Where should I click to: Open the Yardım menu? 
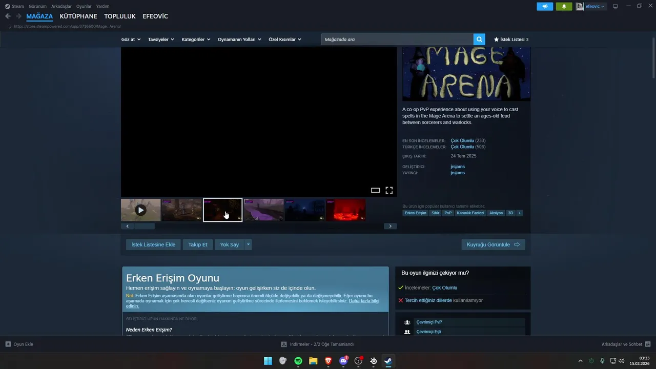(x=102, y=7)
